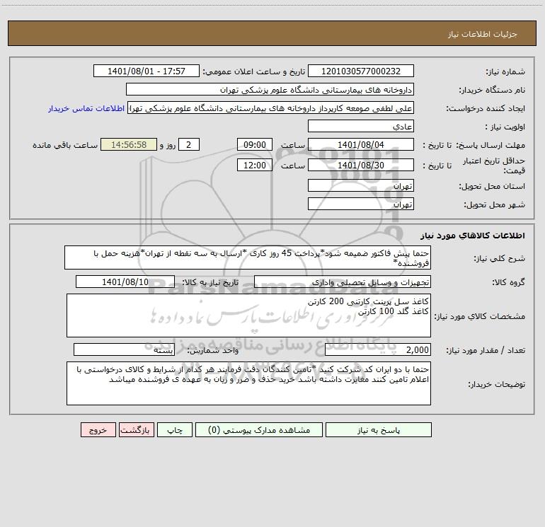Click the بازگشت back button
Viewport: 545px width, 527px height.
pos(136,429)
